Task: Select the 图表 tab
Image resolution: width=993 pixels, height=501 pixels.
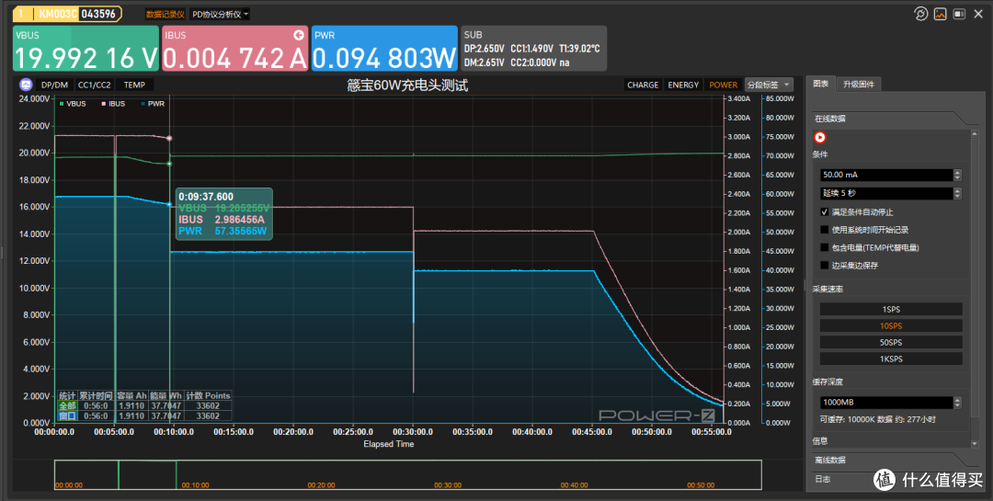Action: (x=821, y=85)
